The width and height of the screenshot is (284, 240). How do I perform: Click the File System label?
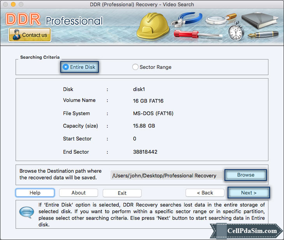(x=76, y=114)
